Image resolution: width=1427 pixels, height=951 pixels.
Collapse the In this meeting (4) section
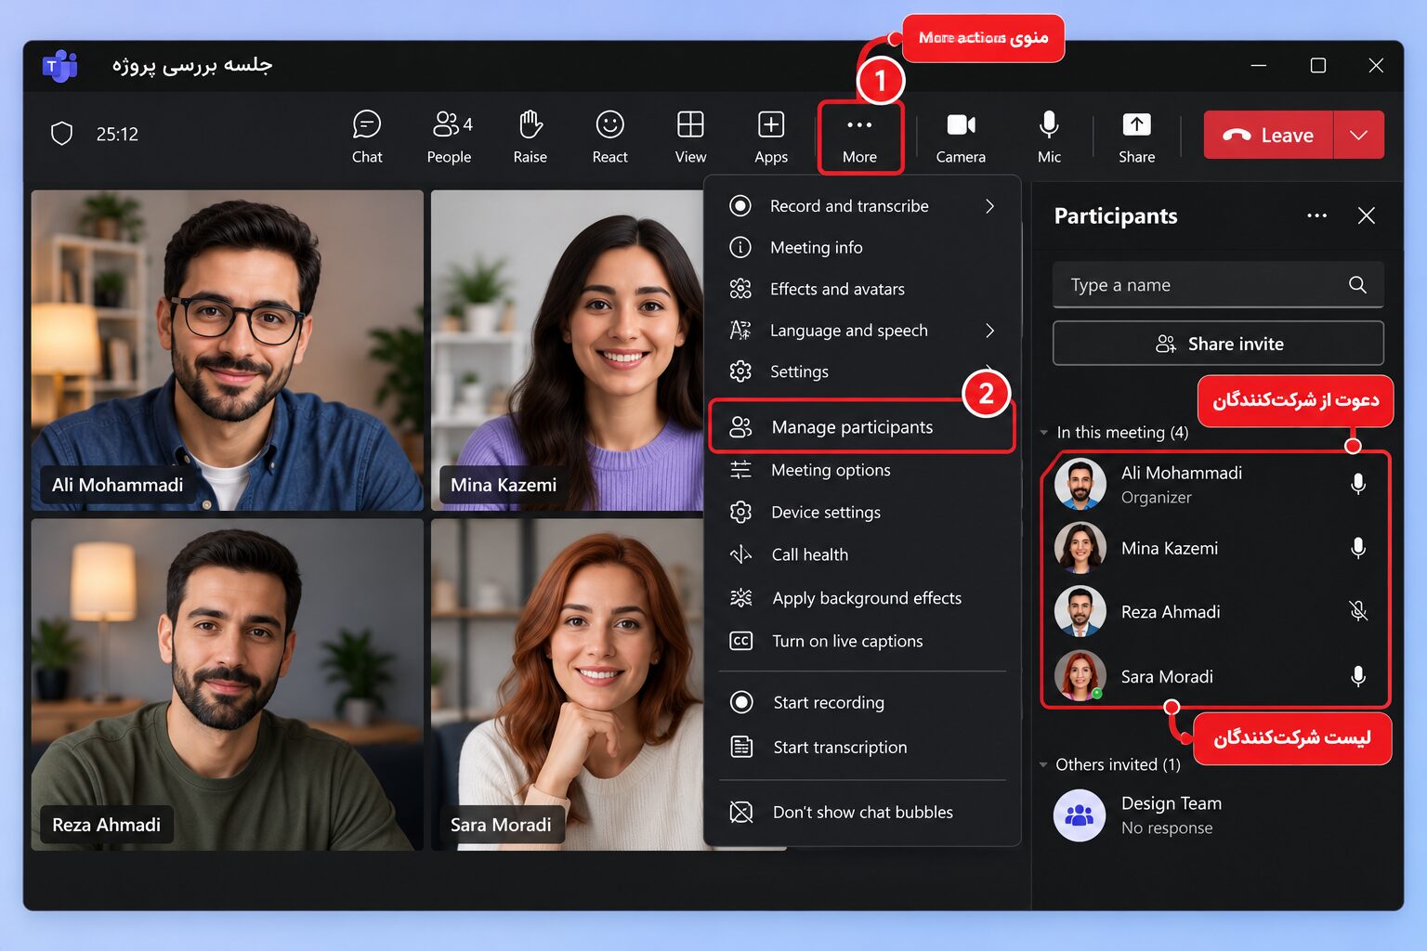pos(1044,433)
